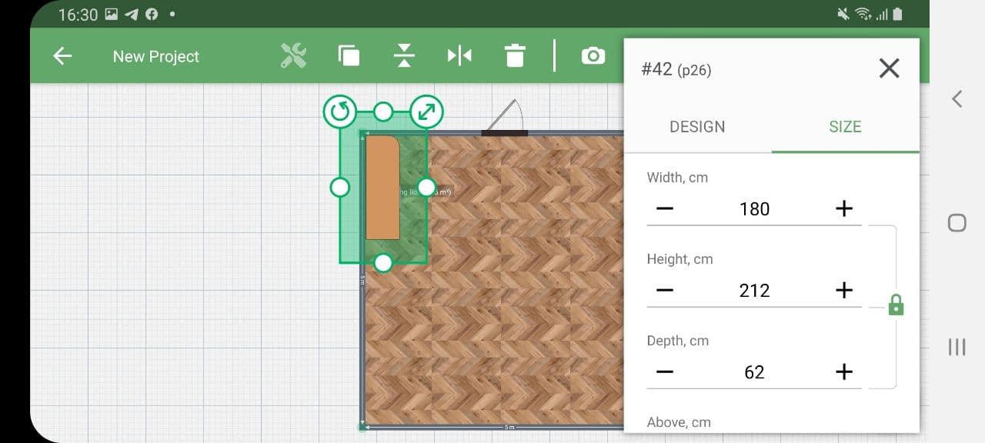The height and width of the screenshot is (443, 985).
Task: Increase the Width value with the plus button
Action: coord(844,208)
